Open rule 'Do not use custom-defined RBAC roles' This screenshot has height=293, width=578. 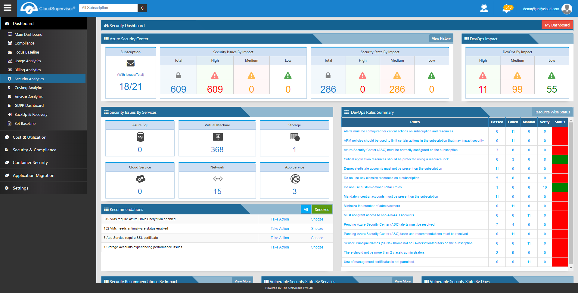[373, 187]
